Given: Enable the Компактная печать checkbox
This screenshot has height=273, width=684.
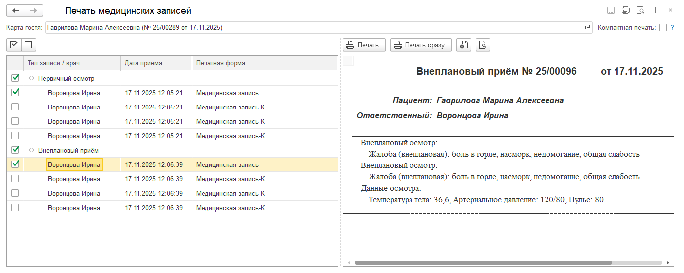Looking at the screenshot, I should [663, 28].
